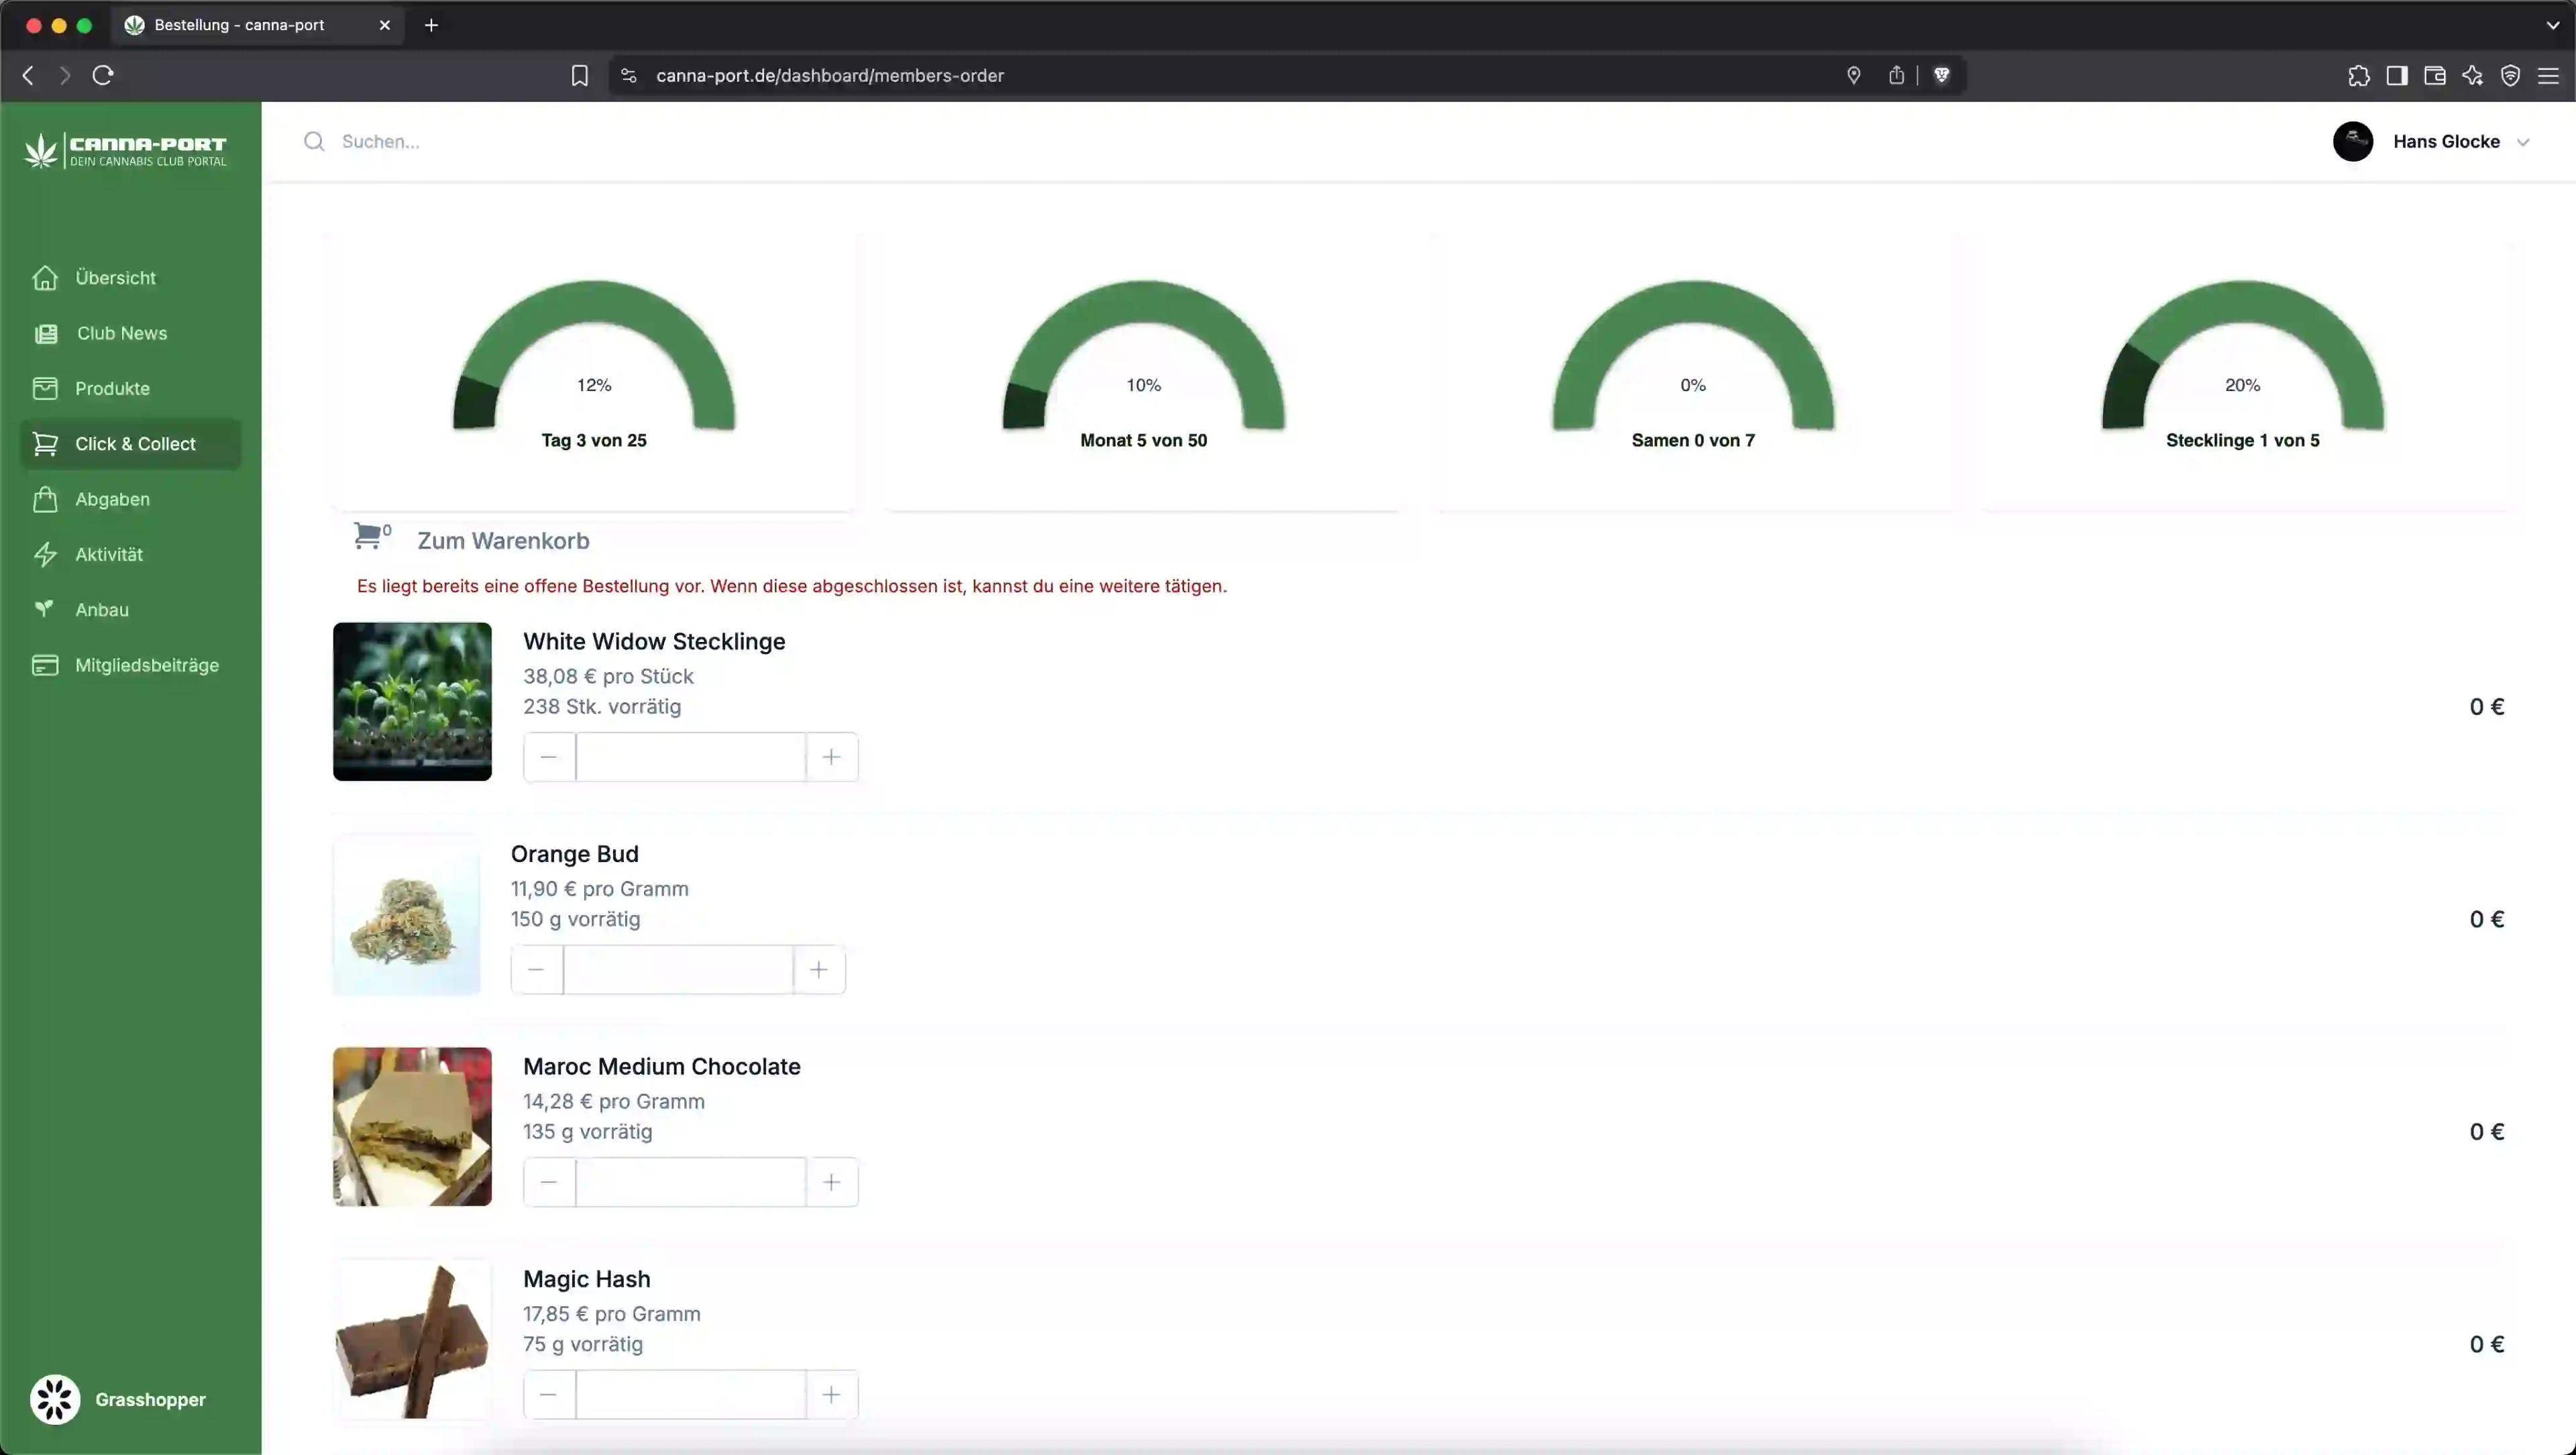
Task: Open Produkte in the sidebar
Action: click(130, 389)
